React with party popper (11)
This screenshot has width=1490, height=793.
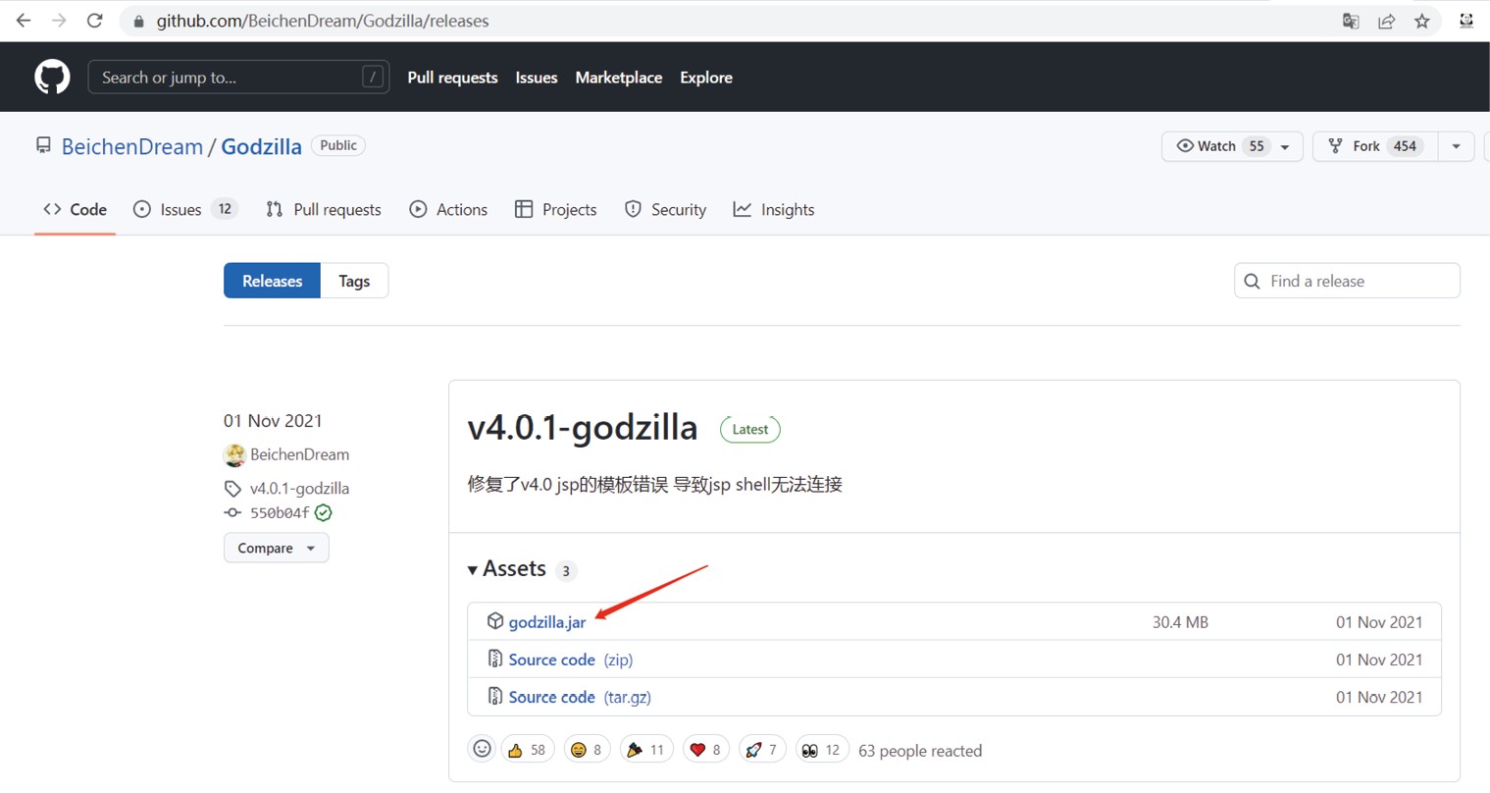pos(646,749)
